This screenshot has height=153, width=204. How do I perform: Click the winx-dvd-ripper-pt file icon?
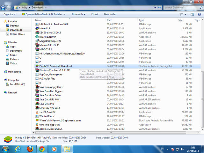pyautogui.click(x=37, y=125)
